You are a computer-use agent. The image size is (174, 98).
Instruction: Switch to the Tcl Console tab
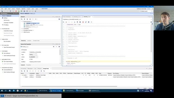click(23, 69)
